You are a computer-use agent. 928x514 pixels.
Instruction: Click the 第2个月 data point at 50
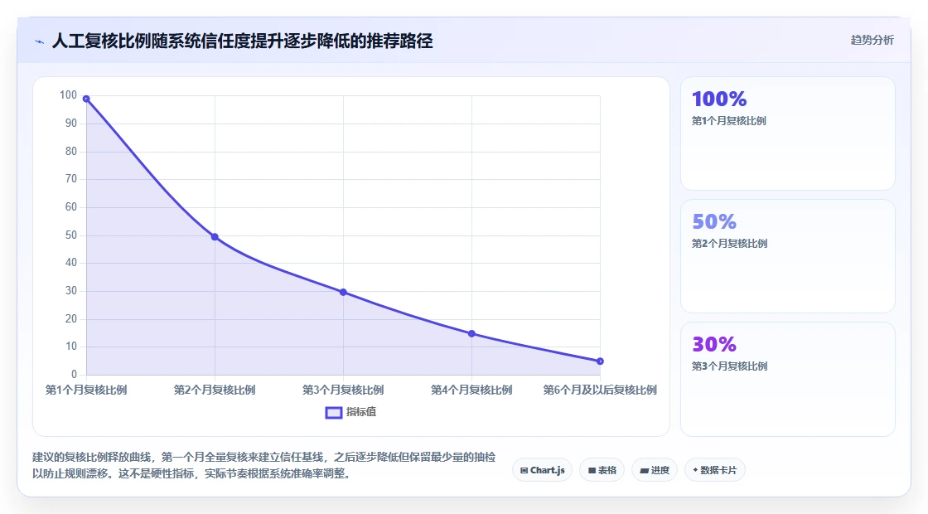click(215, 237)
